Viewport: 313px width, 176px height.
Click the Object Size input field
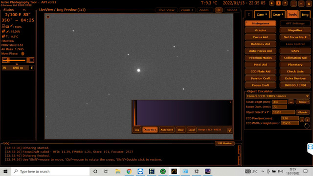(284, 112)
